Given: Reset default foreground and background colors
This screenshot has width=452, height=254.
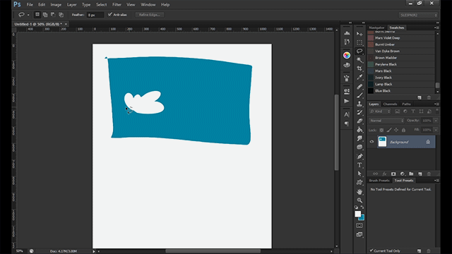Looking at the screenshot, I should click(356, 207).
